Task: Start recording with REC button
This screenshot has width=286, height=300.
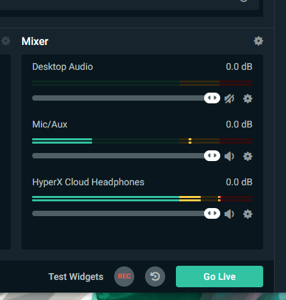Action: tap(124, 277)
